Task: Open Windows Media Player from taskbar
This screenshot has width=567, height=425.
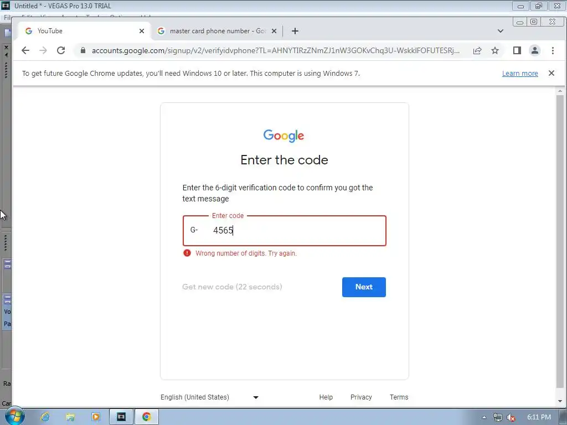Action: point(96,417)
